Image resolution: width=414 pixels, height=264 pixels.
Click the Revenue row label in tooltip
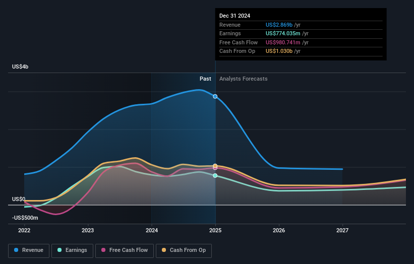click(230, 25)
